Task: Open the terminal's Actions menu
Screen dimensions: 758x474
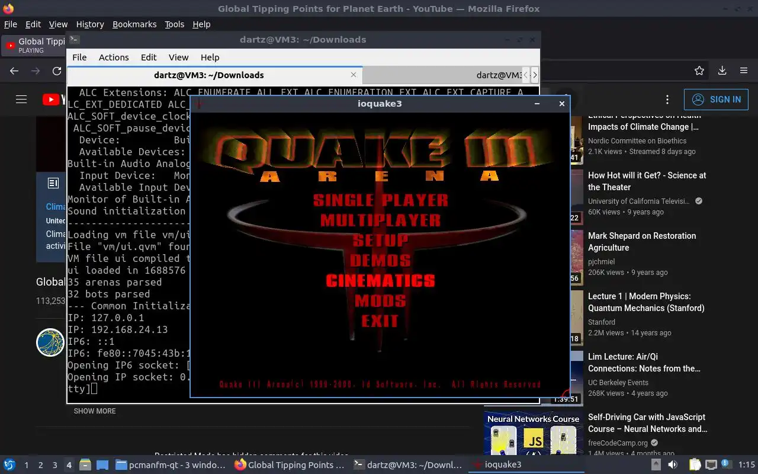Action: 114,57
